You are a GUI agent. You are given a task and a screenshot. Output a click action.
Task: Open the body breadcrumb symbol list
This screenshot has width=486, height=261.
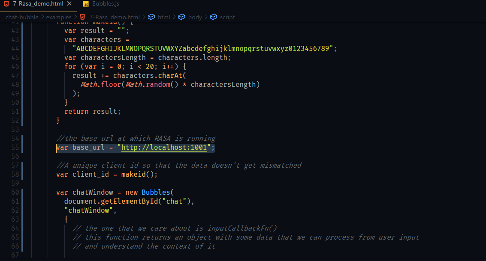coord(195,17)
